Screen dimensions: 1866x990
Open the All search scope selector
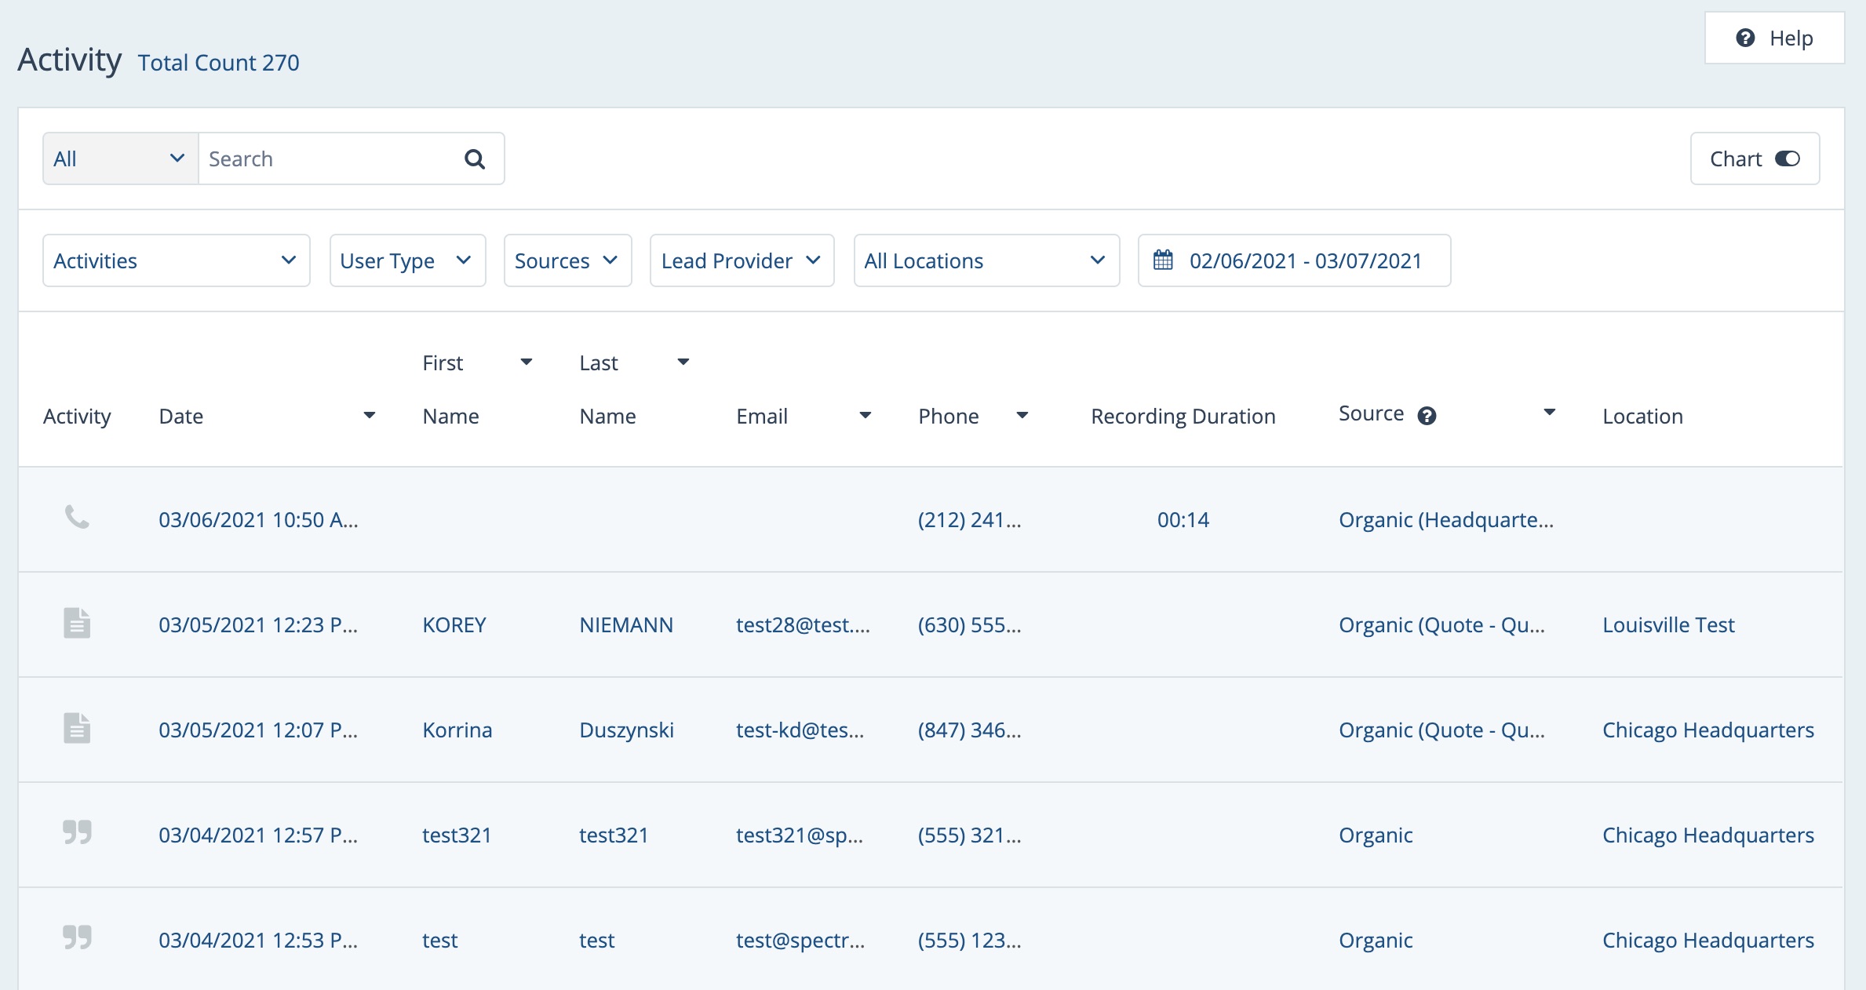(x=119, y=159)
